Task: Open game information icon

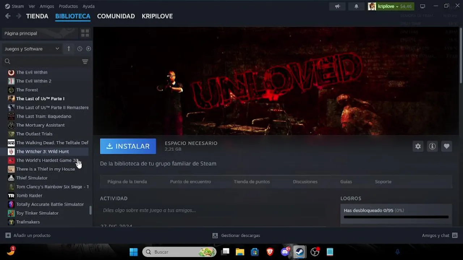Action: 432,146
